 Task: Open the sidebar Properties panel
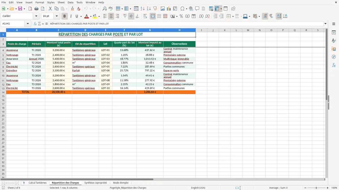point(334,33)
